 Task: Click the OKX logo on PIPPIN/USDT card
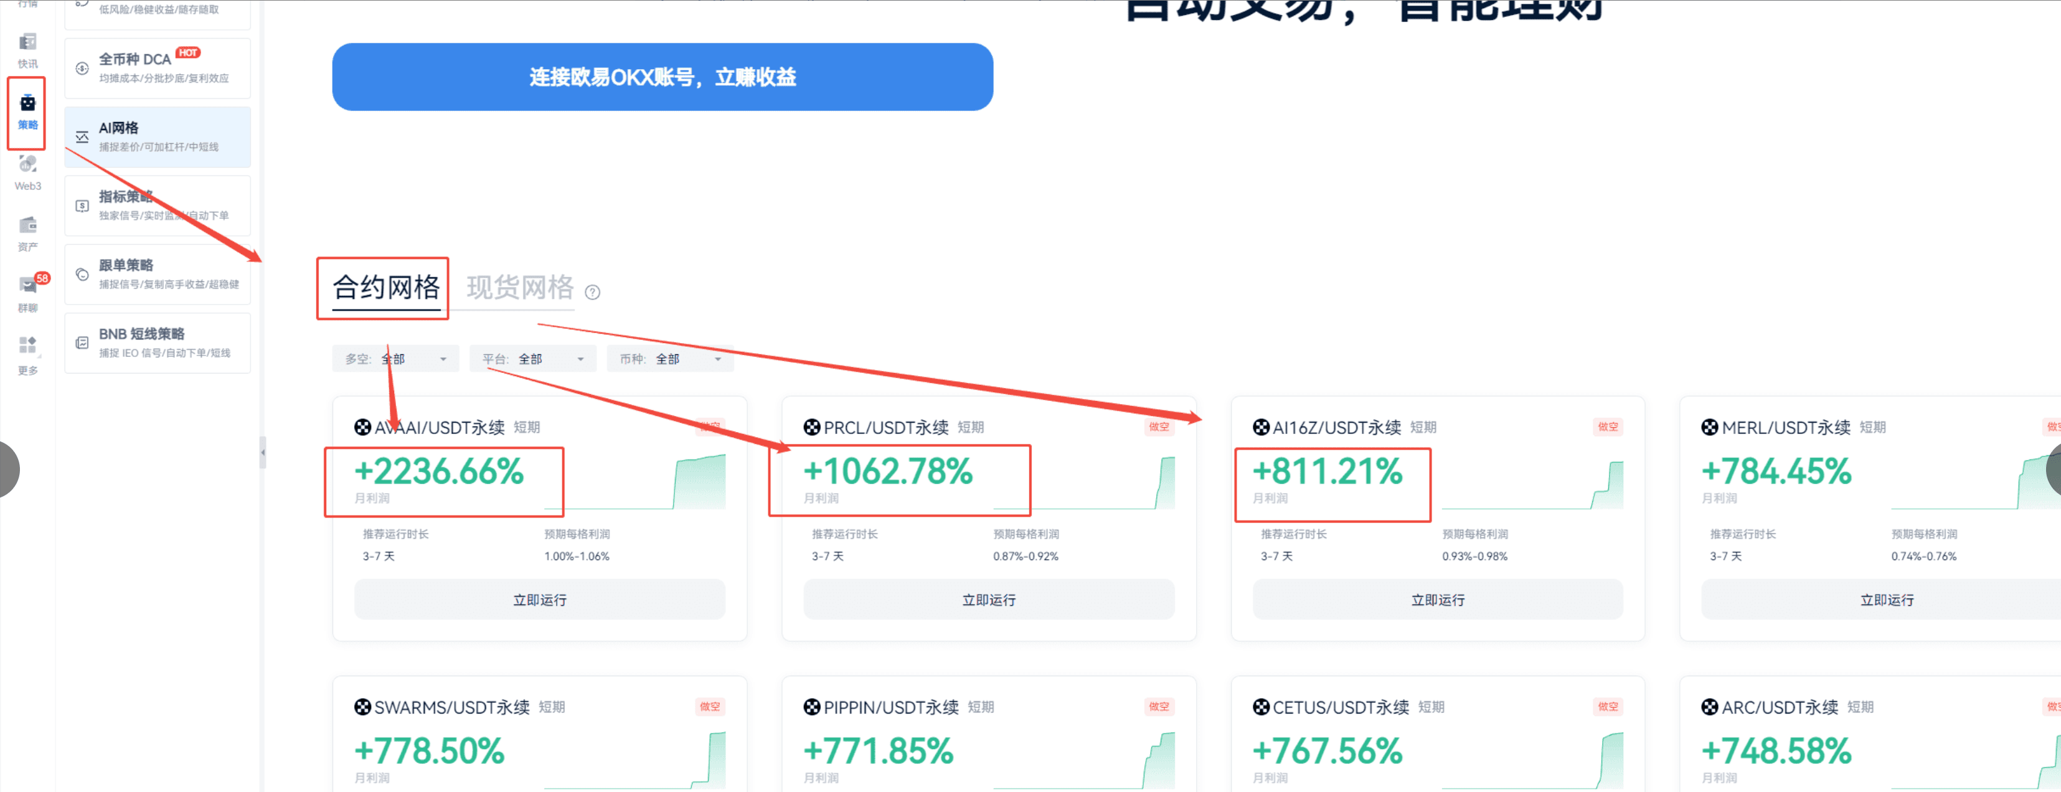[x=812, y=707]
